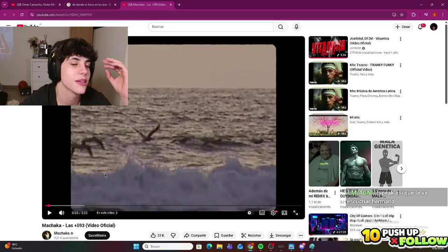The height and width of the screenshot is (252, 448).
Task: Mute the video volume
Action: click(x=62, y=212)
